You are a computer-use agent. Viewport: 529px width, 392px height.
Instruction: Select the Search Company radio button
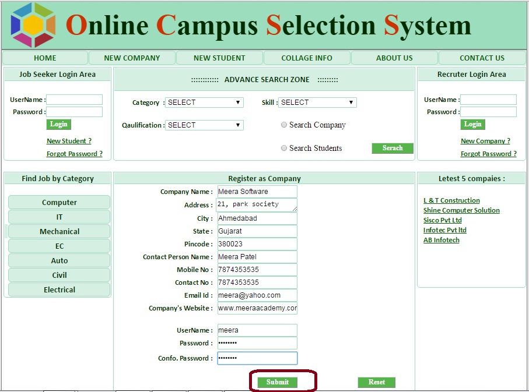[x=284, y=125]
